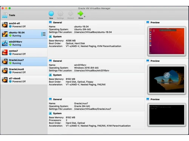
Task: Click 'VT-x/AMD-V, Nested Paging, KVM Paravirtualization' for ubuntu-18.04
Action: 93,46
